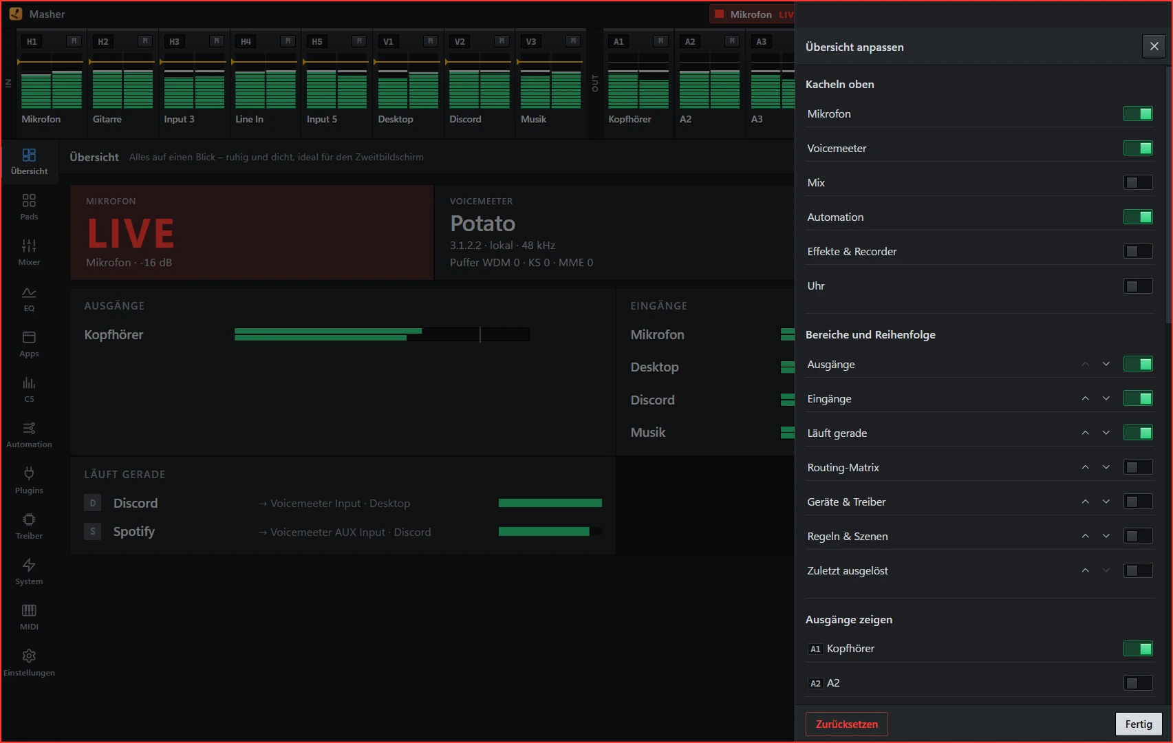Image resolution: width=1173 pixels, height=743 pixels.
Task: Click the mute M button on A1 strip
Action: point(660,41)
